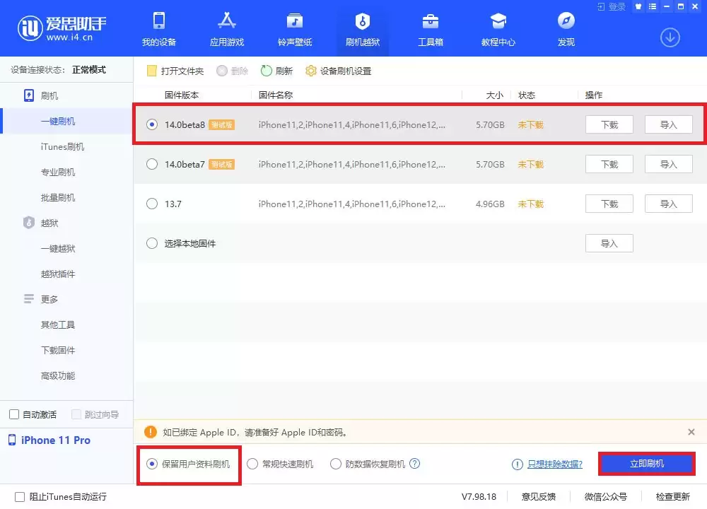Open the 发现 discover section

tap(566, 28)
